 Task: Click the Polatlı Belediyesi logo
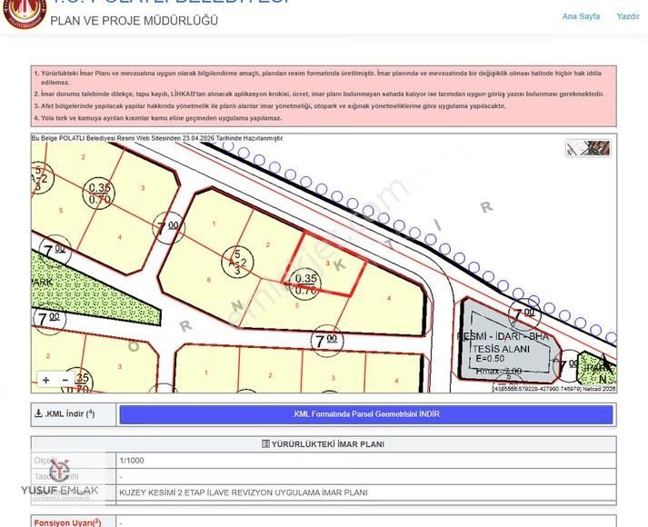(x=25, y=13)
